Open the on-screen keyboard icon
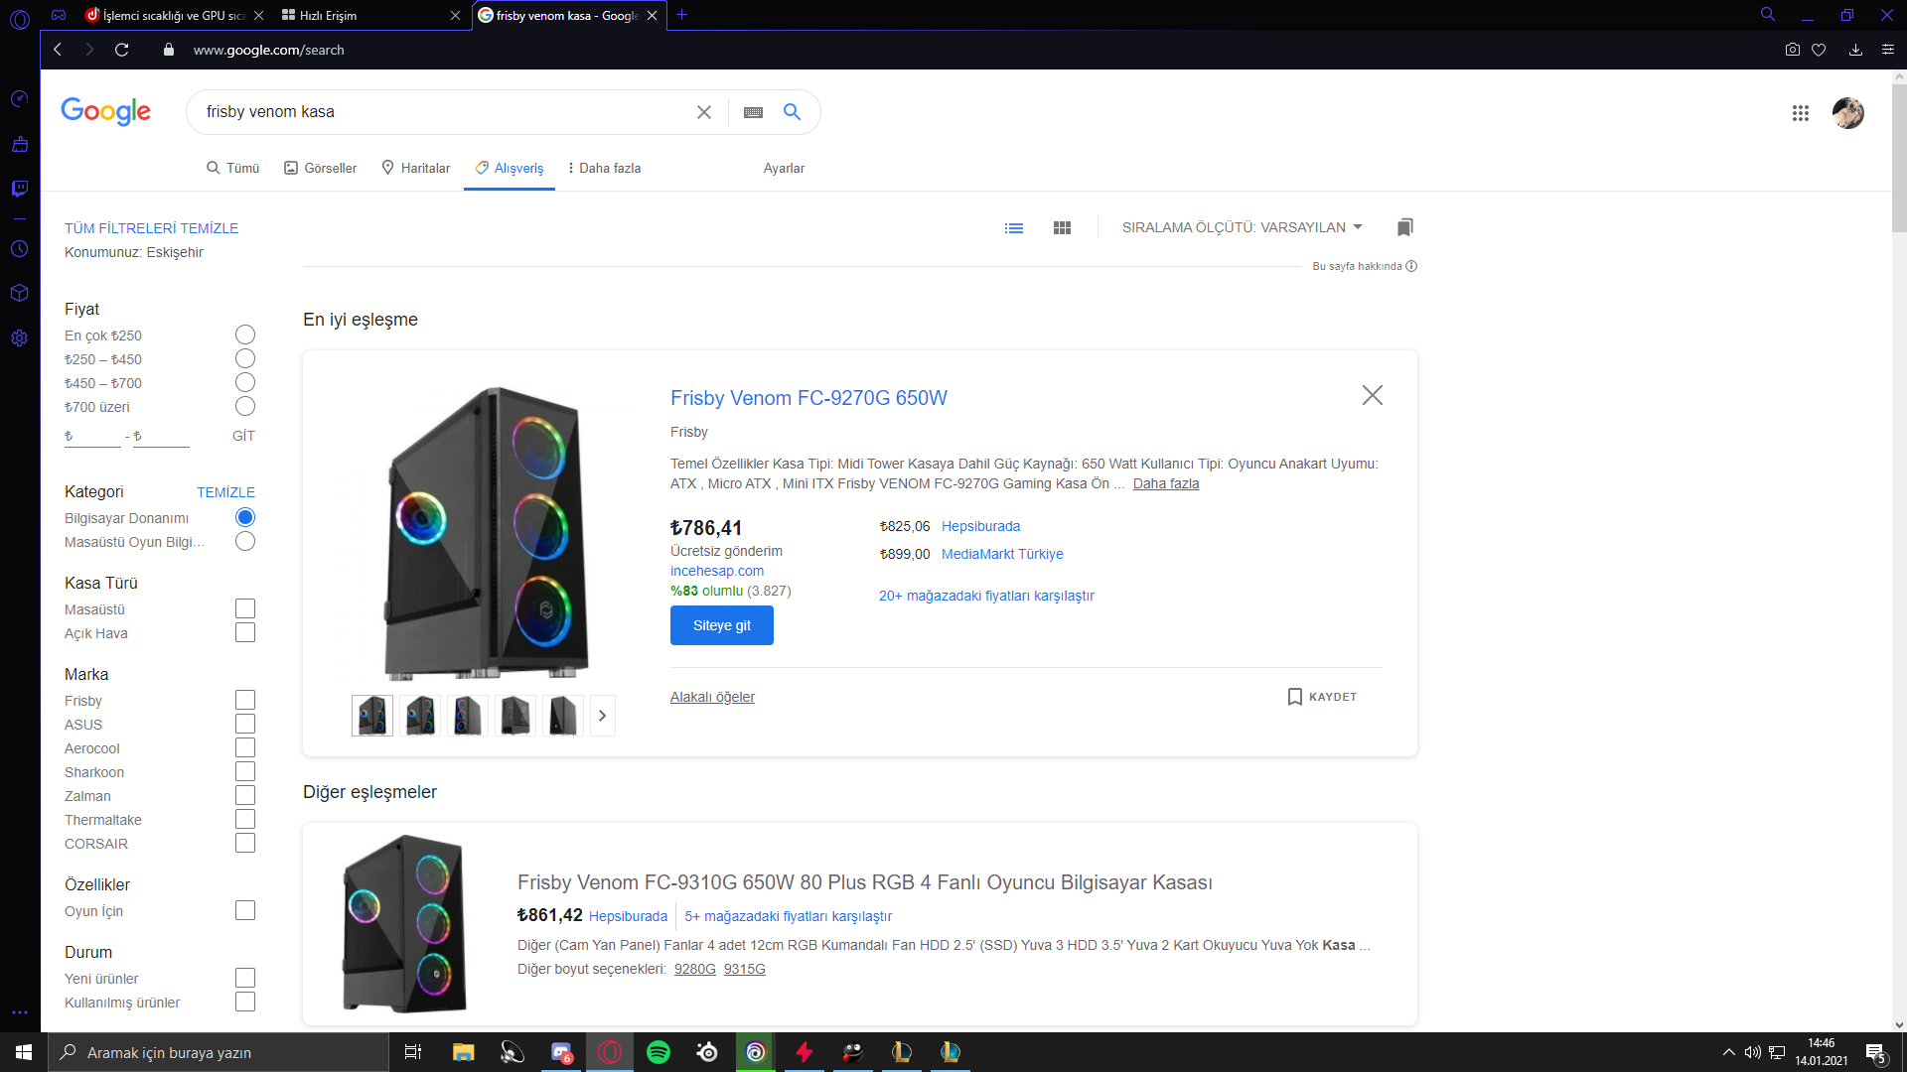Image resolution: width=1907 pixels, height=1072 pixels. (753, 112)
